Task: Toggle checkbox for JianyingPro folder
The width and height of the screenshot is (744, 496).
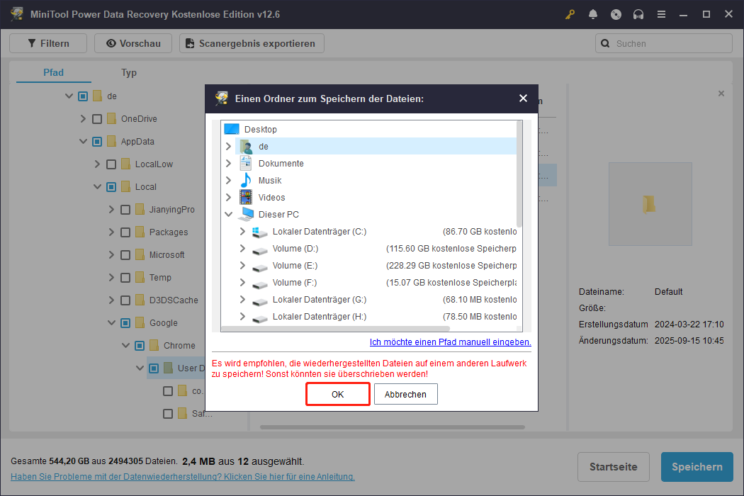Action: point(125,210)
